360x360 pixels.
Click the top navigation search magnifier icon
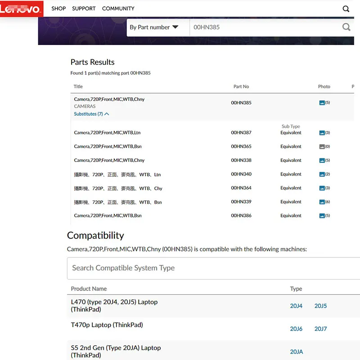(346, 9)
